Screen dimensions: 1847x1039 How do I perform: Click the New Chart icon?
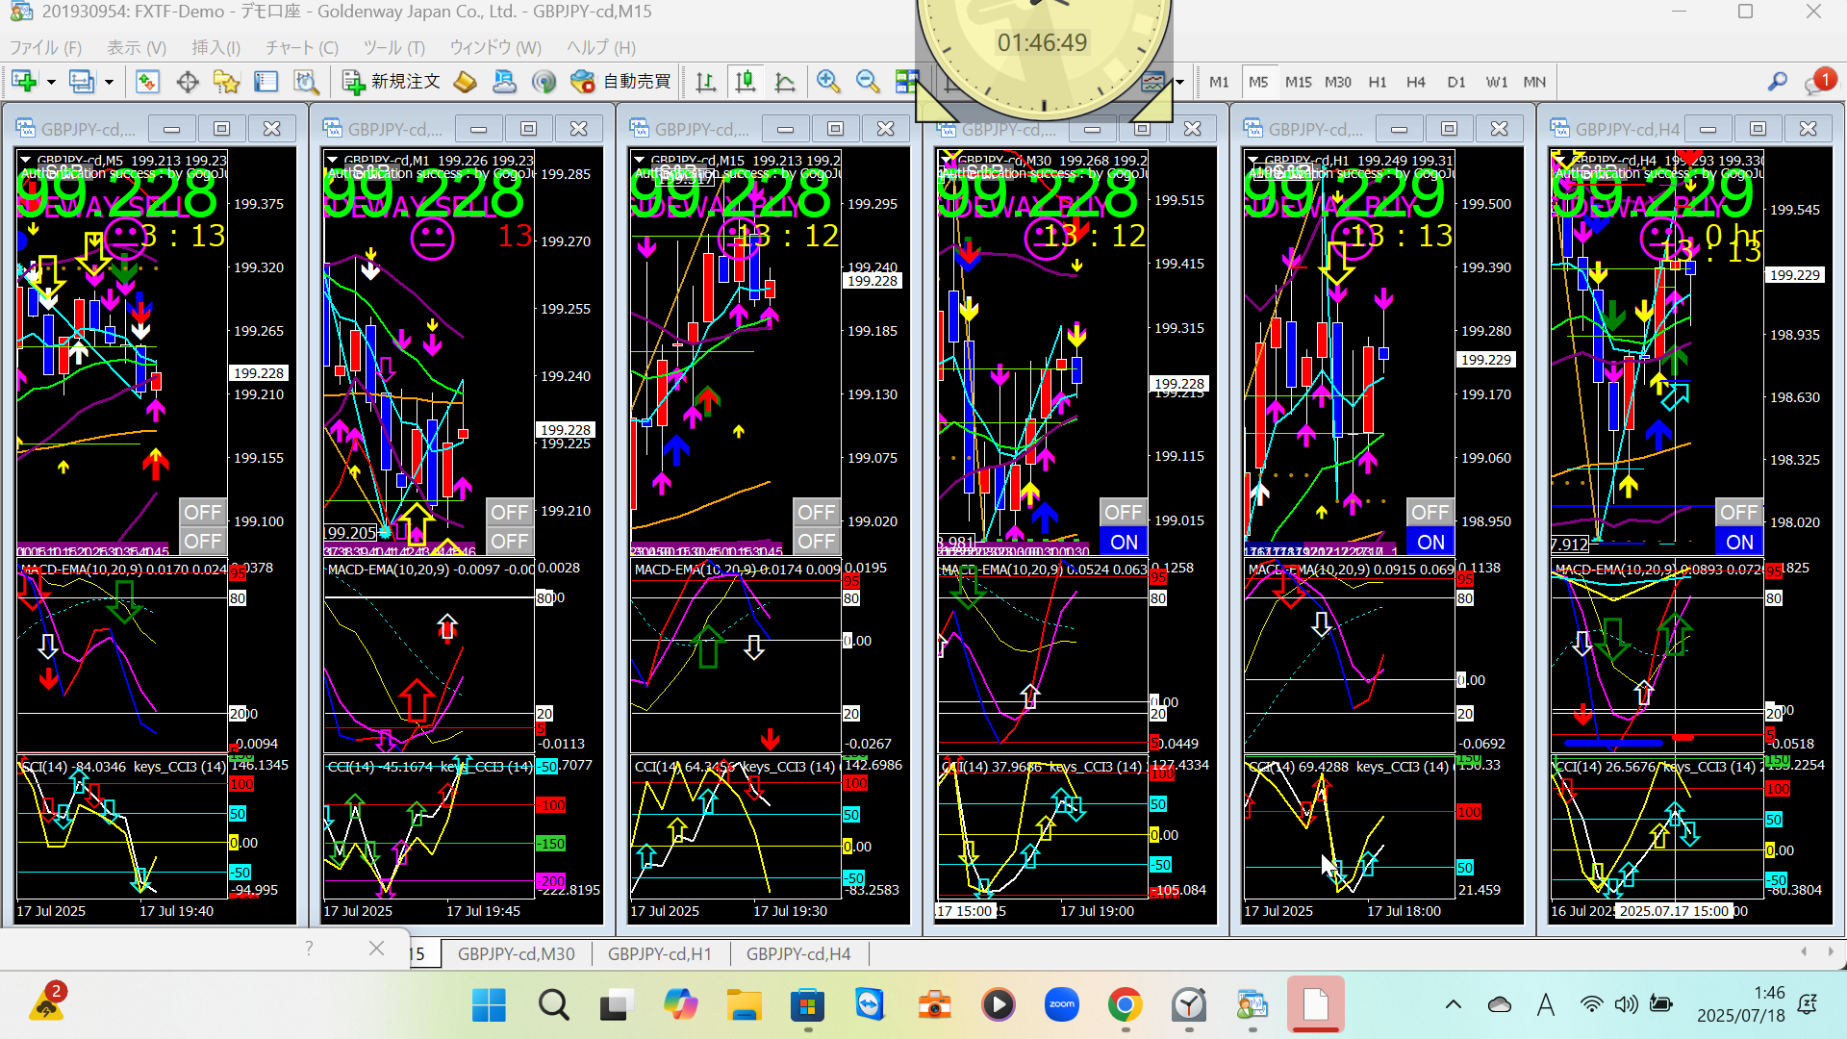click(x=24, y=82)
